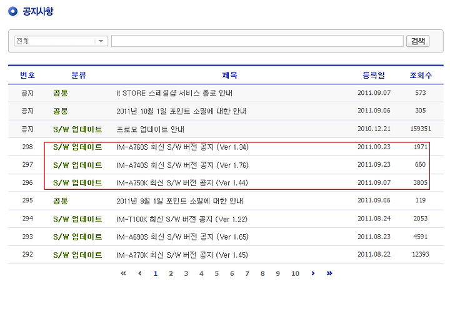Screen dimensions: 450x324
Task: Open the 전체 category dropdown
Action: [x=61, y=41]
